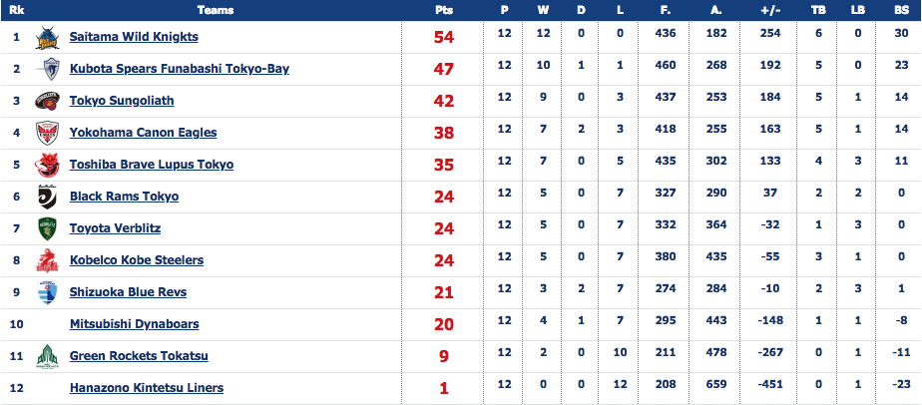Click the Saitama Wild Knights team logo
The height and width of the screenshot is (405, 922).
tap(46, 38)
